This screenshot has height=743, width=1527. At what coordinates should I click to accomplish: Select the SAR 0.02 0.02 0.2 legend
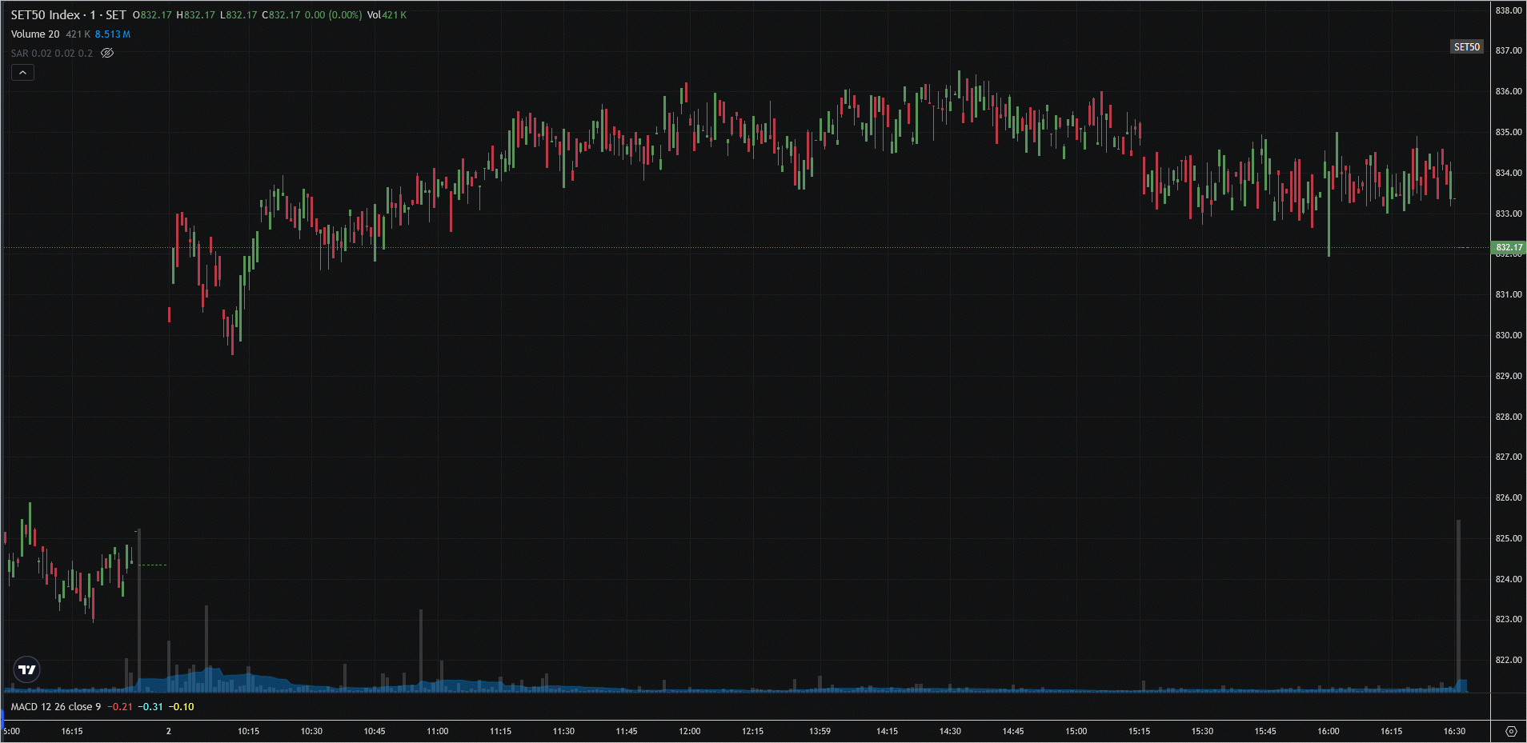click(51, 54)
